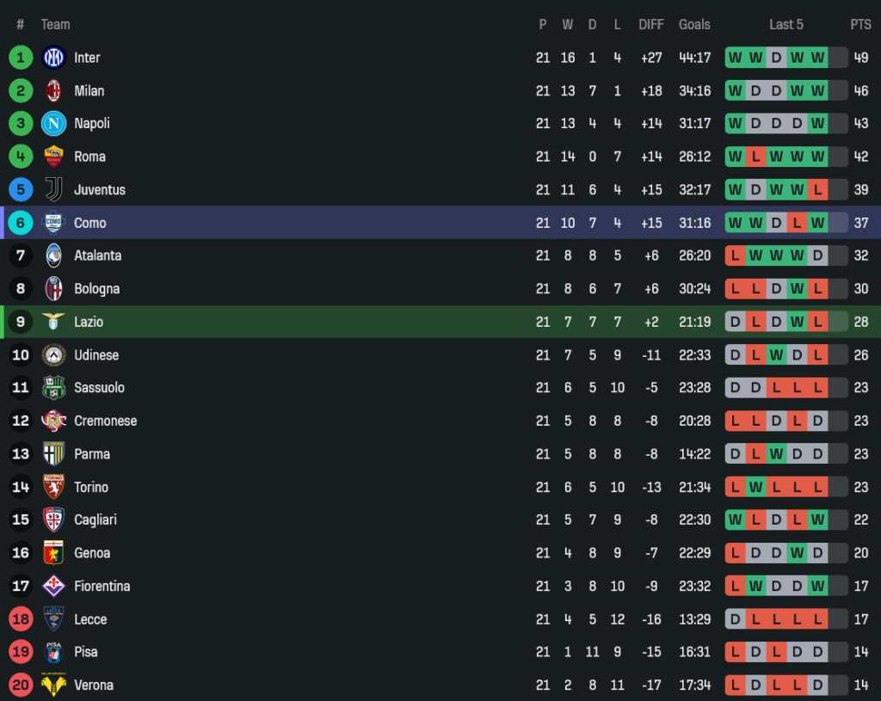Click Juventus's most recent L result box
881x701 pixels.
coord(817,189)
